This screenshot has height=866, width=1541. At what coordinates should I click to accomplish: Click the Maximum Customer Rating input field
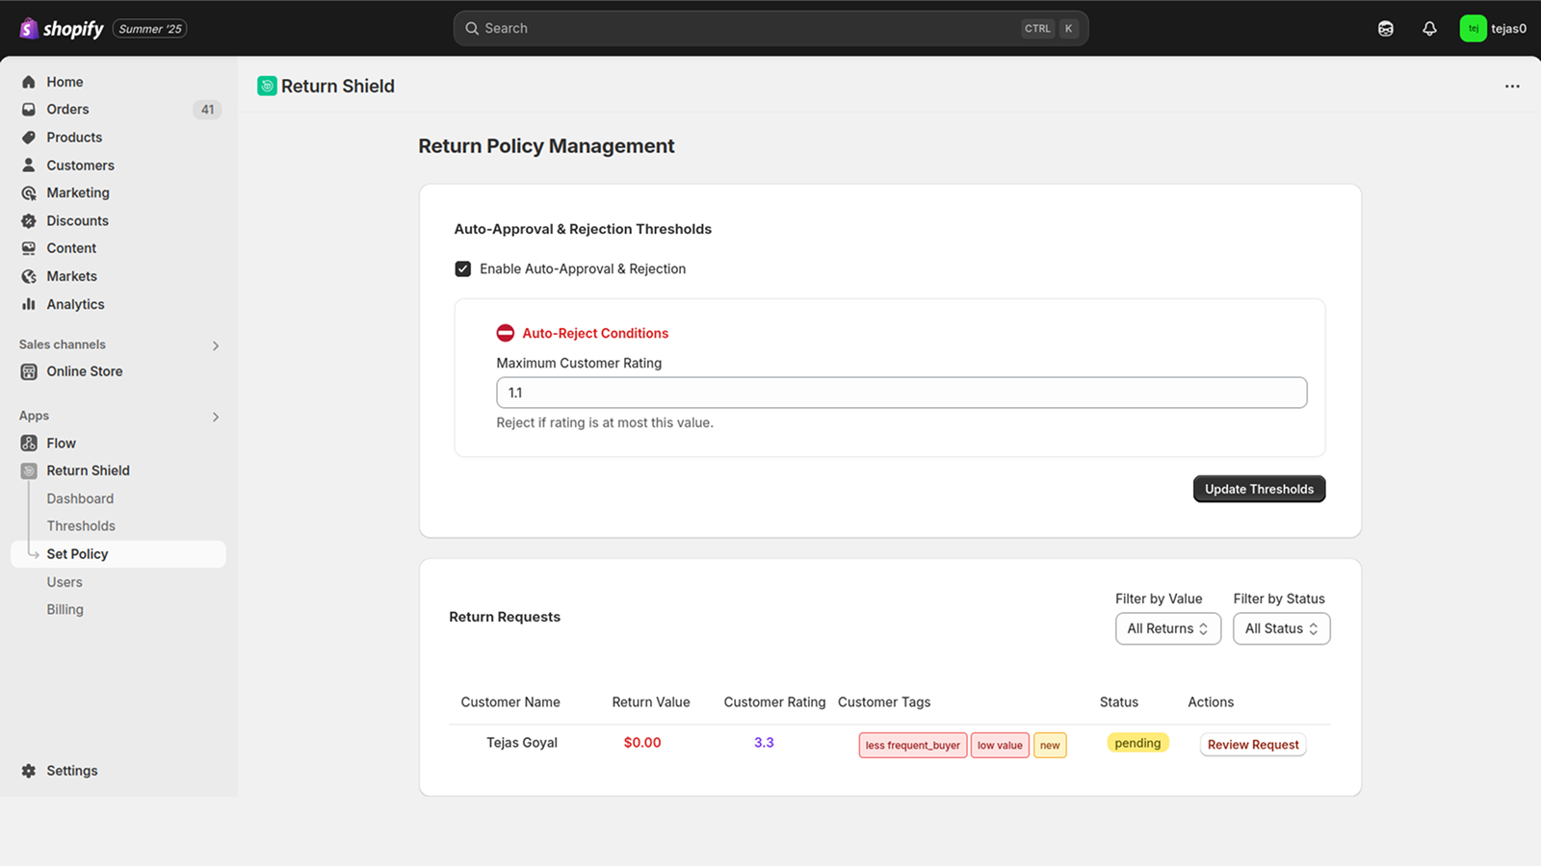click(901, 393)
